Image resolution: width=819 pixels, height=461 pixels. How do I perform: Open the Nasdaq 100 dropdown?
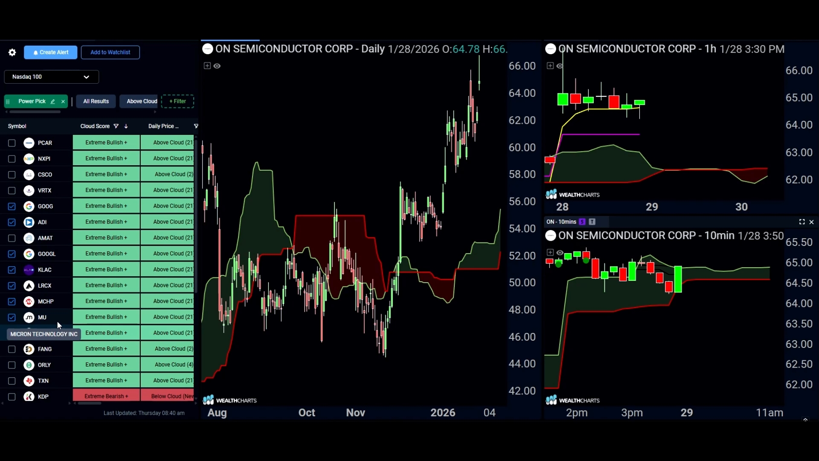tap(52, 77)
